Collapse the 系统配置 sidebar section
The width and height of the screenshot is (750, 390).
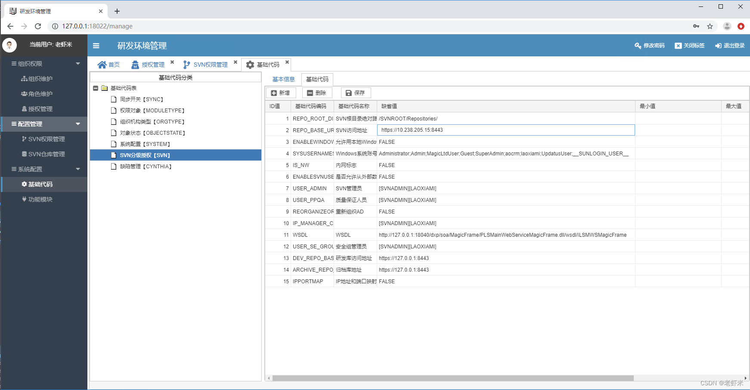coord(78,169)
